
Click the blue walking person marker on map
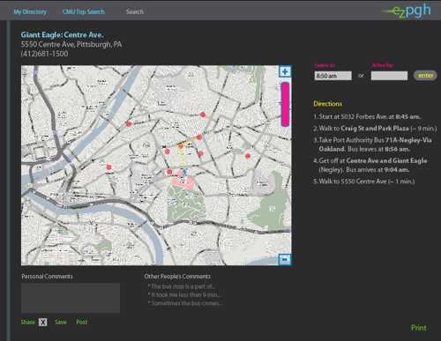(x=184, y=172)
